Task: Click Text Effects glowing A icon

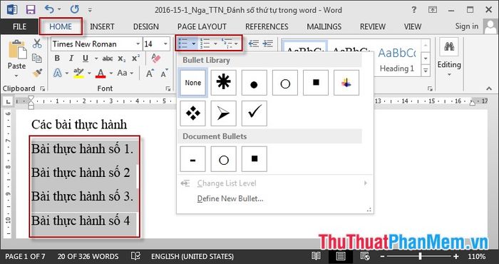Action: click(57, 73)
